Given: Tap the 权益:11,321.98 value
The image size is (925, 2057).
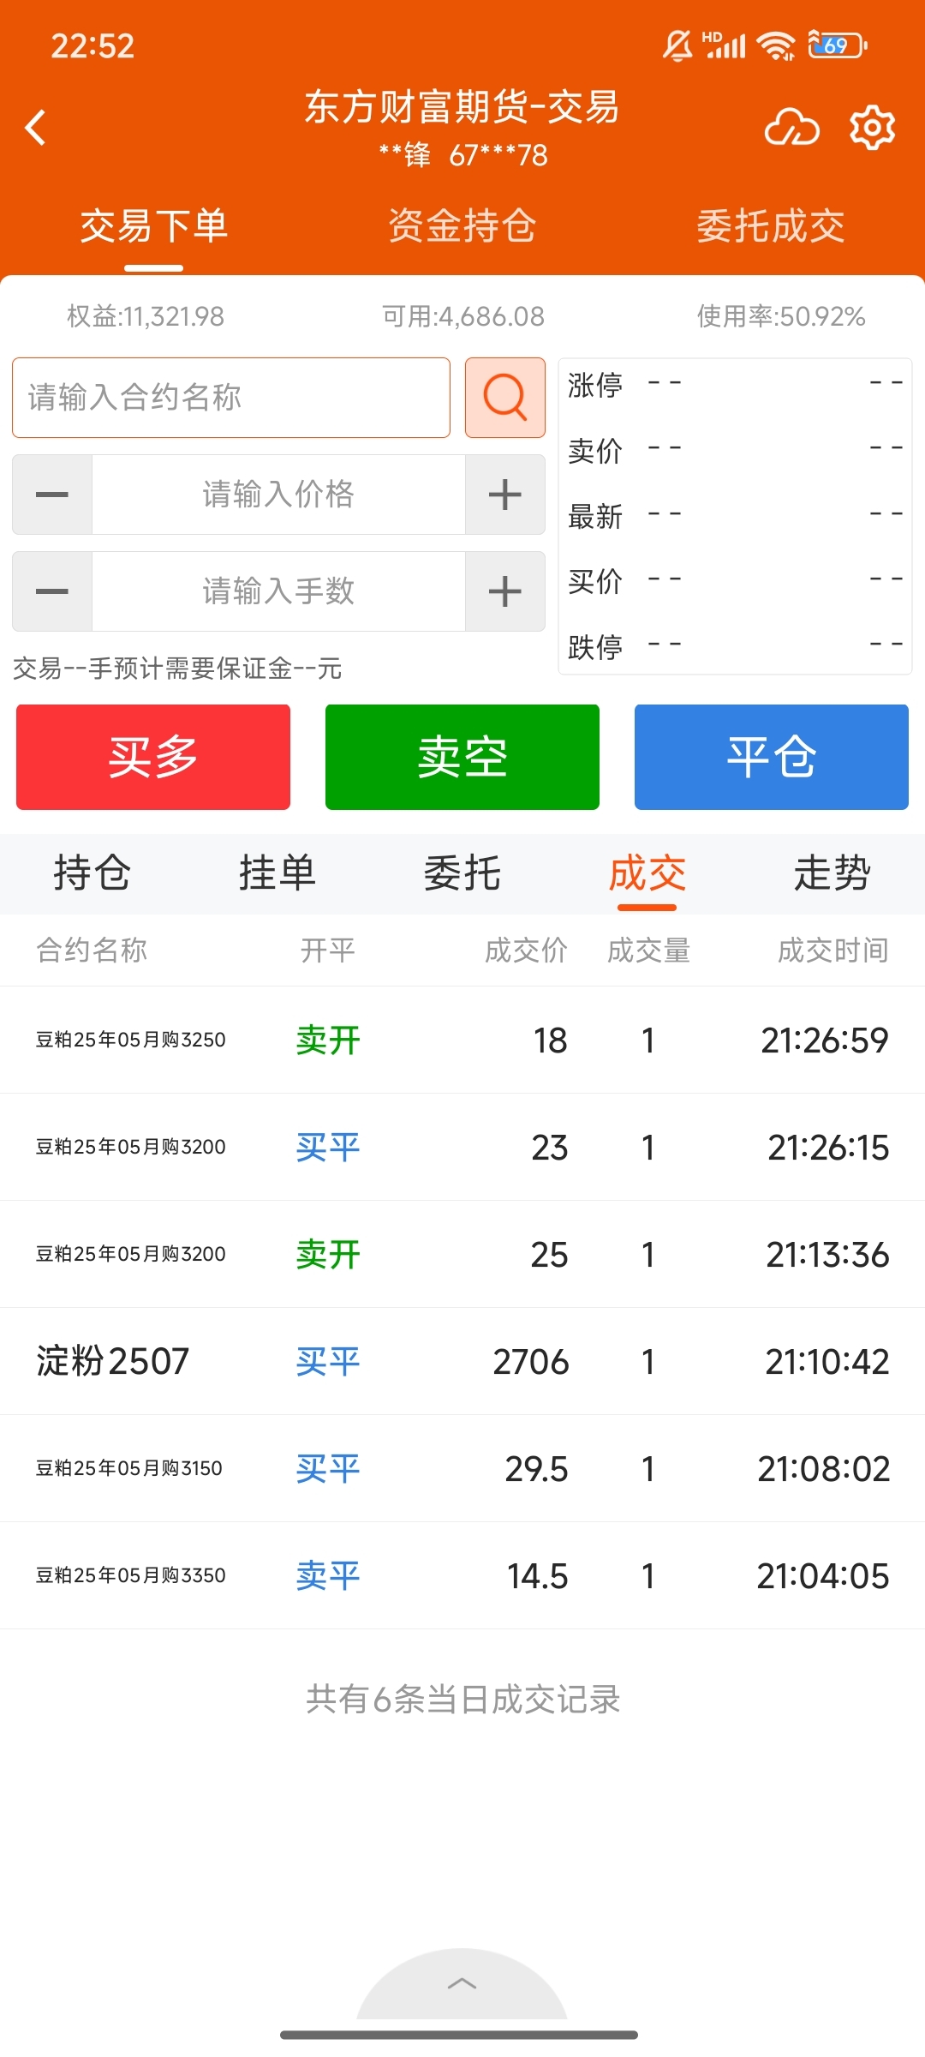Looking at the screenshot, I should click(146, 316).
